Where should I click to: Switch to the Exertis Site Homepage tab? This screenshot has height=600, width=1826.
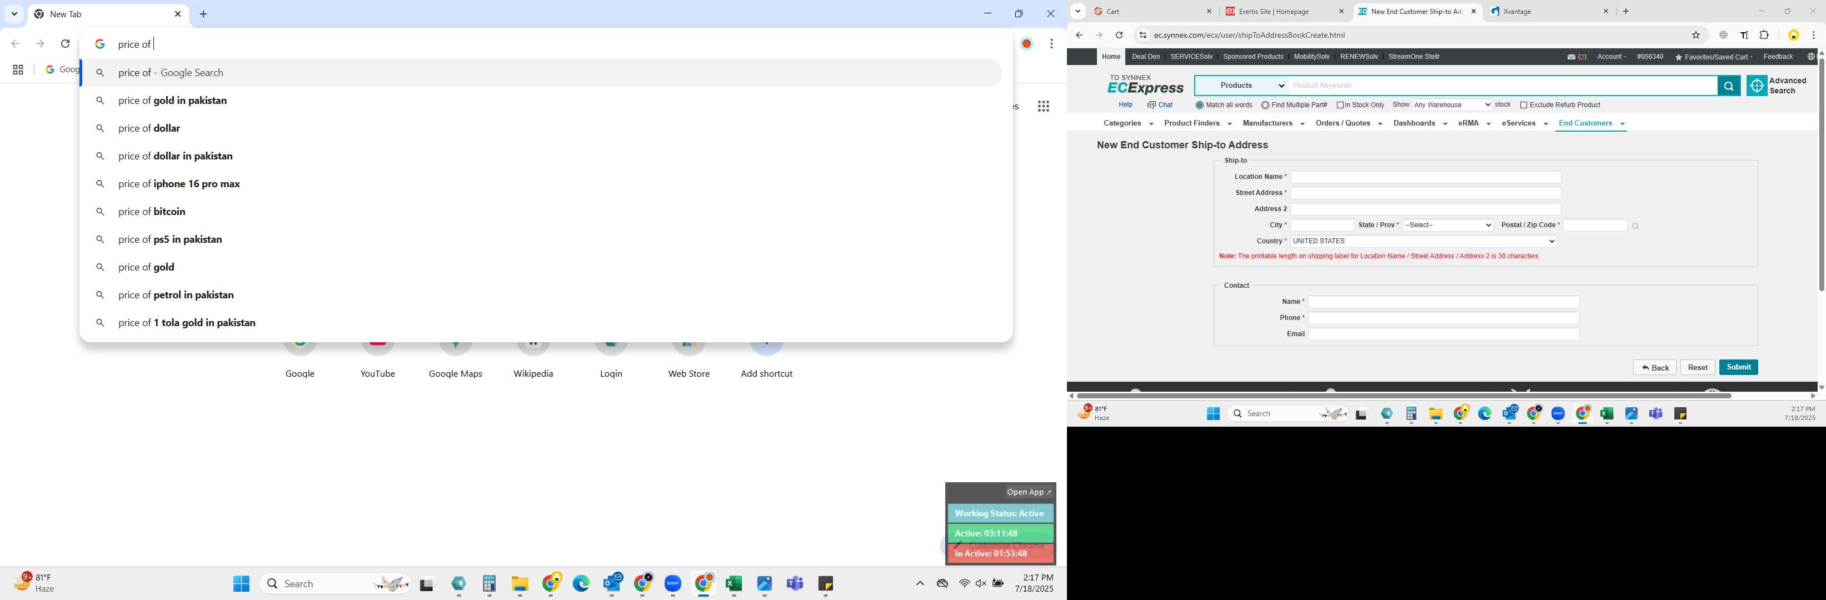click(1285, 11)
